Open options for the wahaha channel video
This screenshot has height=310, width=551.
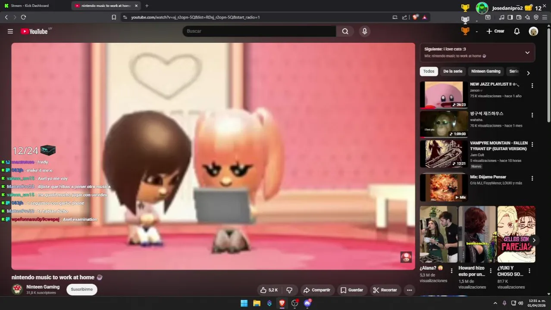pos(532,115)
